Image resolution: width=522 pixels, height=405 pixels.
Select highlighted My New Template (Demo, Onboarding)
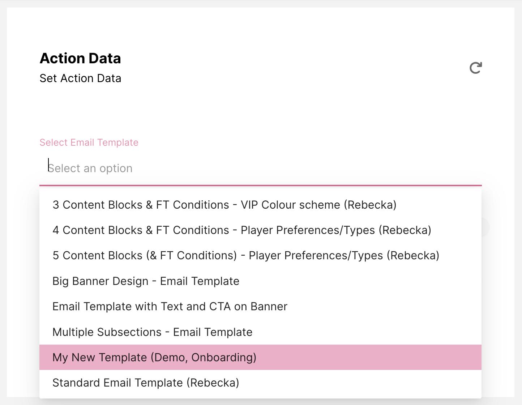coord(154,358)
